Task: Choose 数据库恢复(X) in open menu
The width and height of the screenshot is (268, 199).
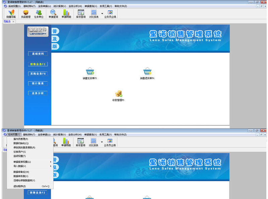Action: (x=30, y=176)
